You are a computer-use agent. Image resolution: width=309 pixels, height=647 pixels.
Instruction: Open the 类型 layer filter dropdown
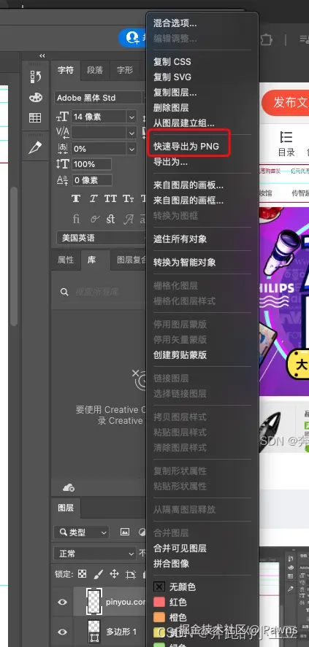coord(81,532)
